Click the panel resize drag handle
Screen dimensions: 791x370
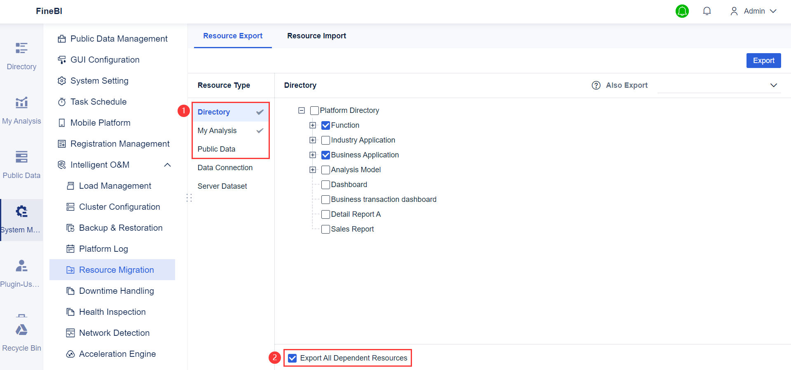pyautogui.click(x=189, y=198)
